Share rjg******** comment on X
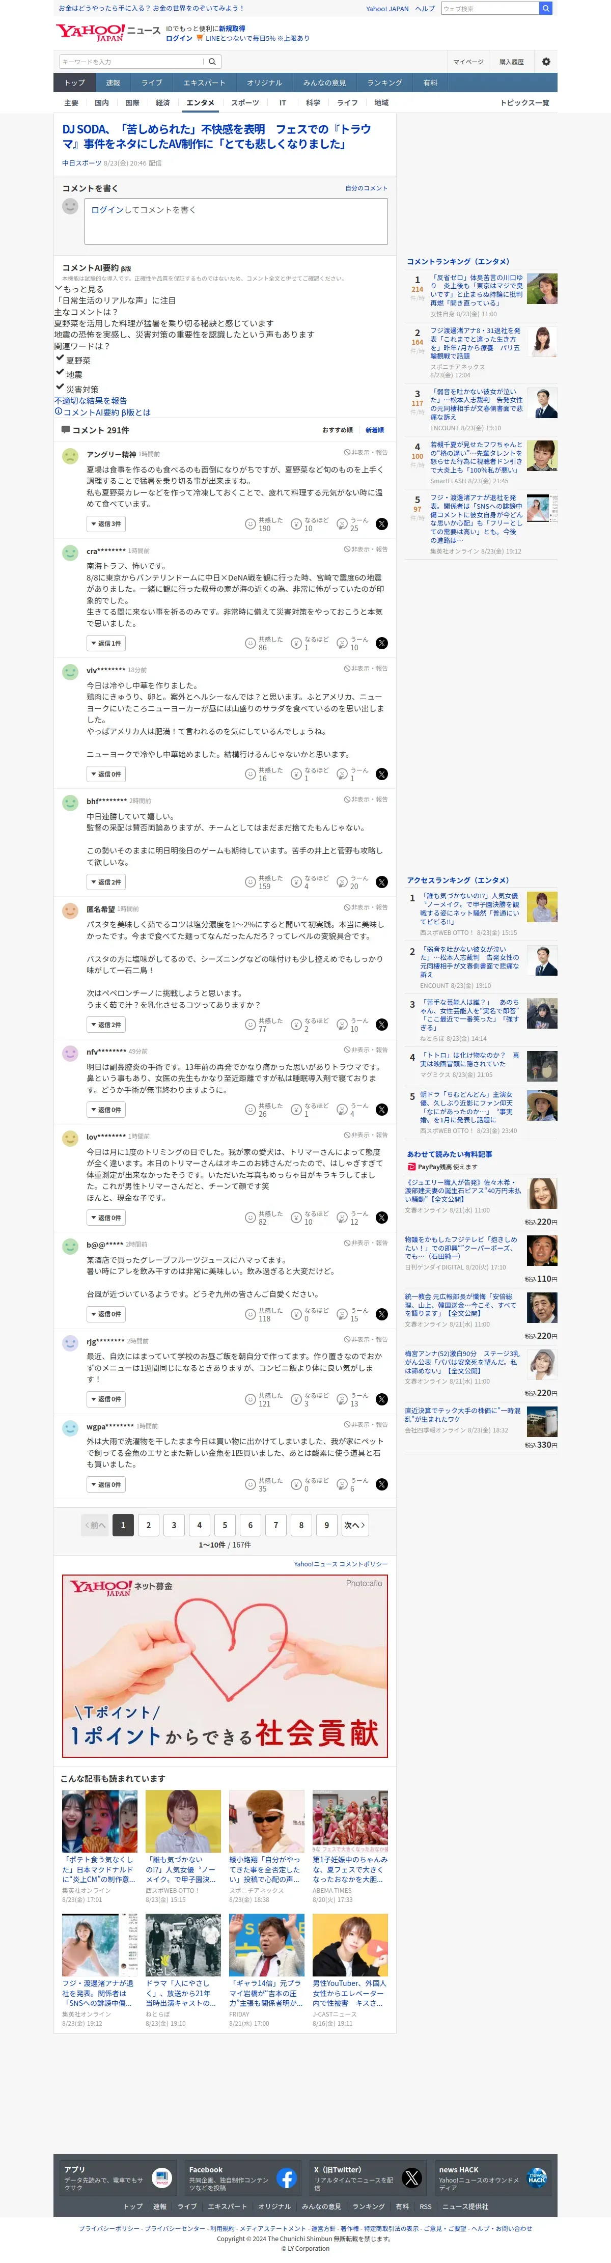 382,1399
